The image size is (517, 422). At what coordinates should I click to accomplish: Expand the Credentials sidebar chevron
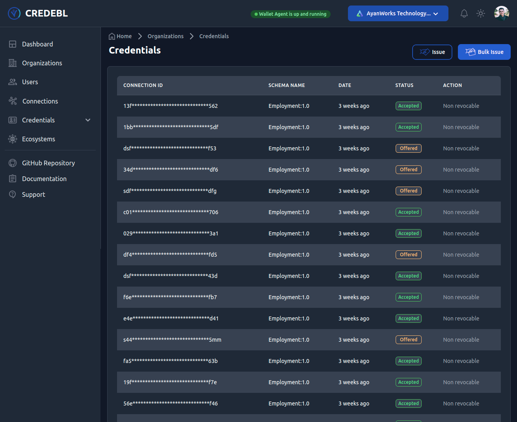(x=88, y=120)
